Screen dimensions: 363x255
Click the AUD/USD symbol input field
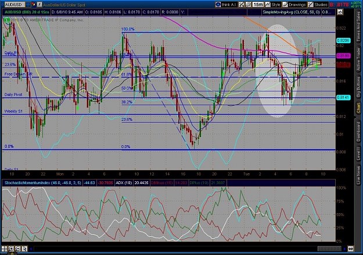pos(15,5)
